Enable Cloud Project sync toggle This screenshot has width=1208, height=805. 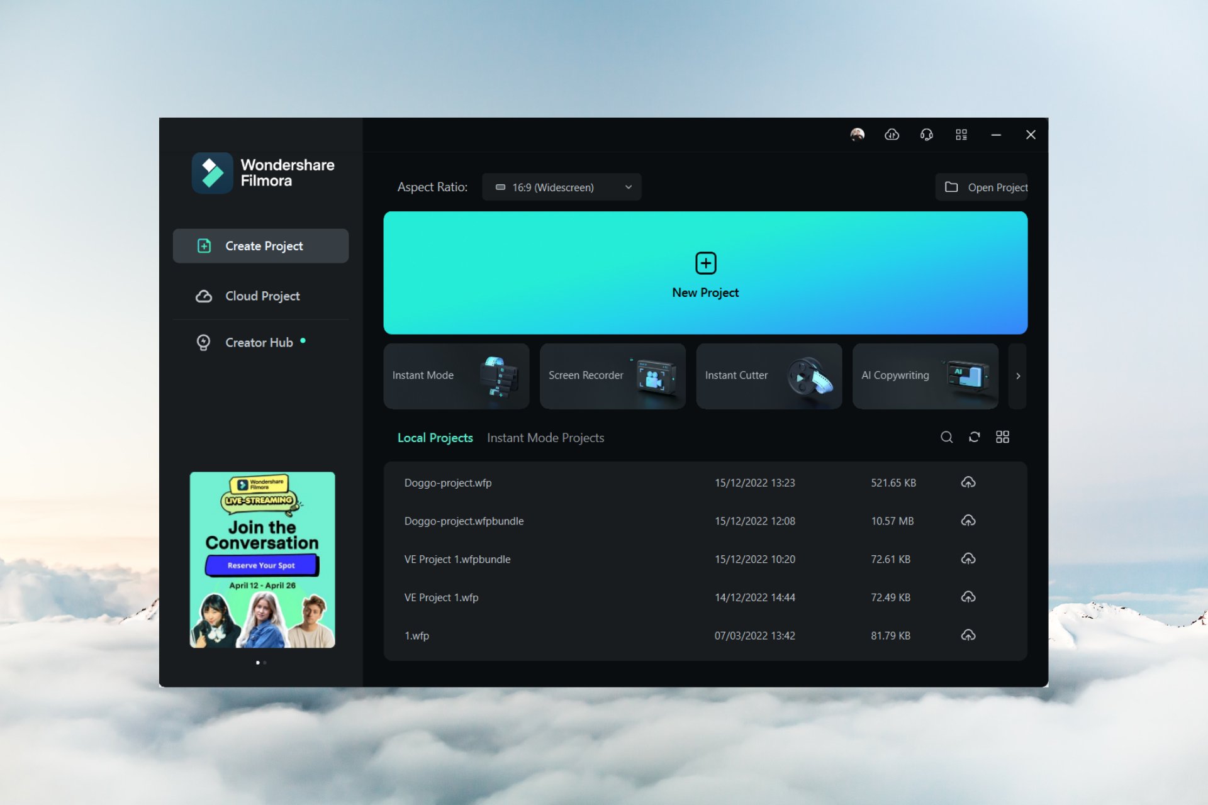click(891, 135)
